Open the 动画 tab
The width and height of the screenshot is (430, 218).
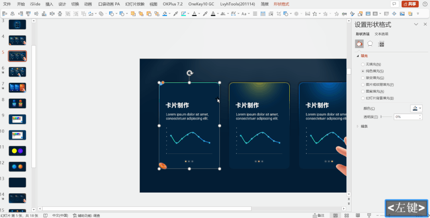[x=88, y=4]
